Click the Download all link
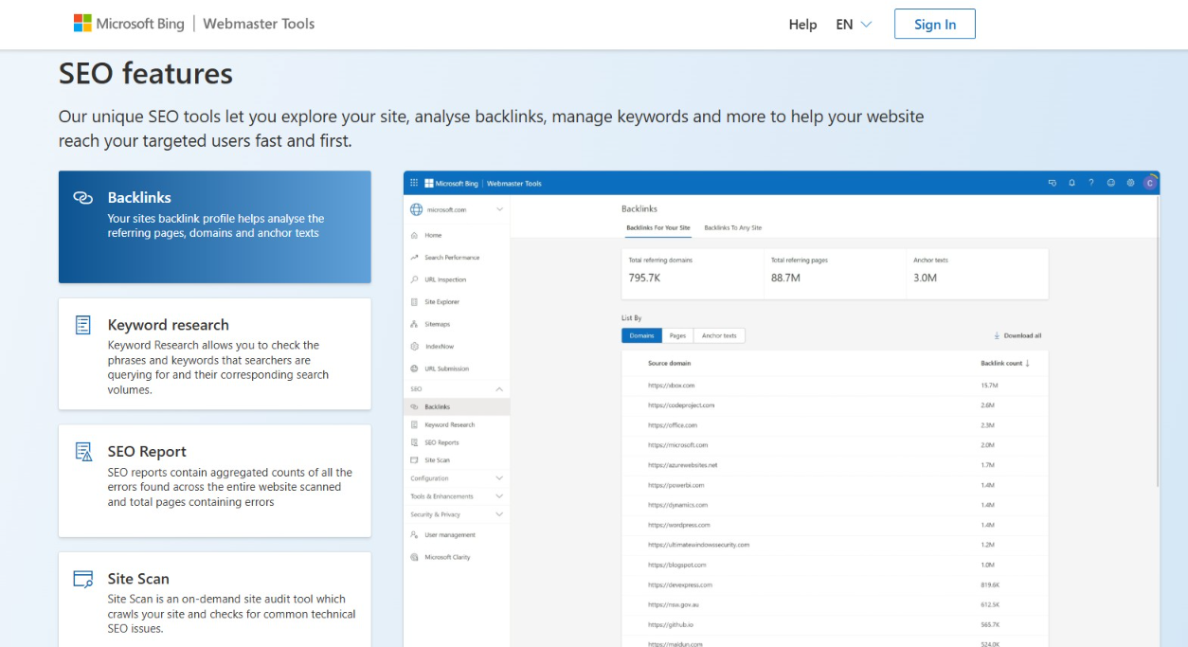 [1017, 335]
